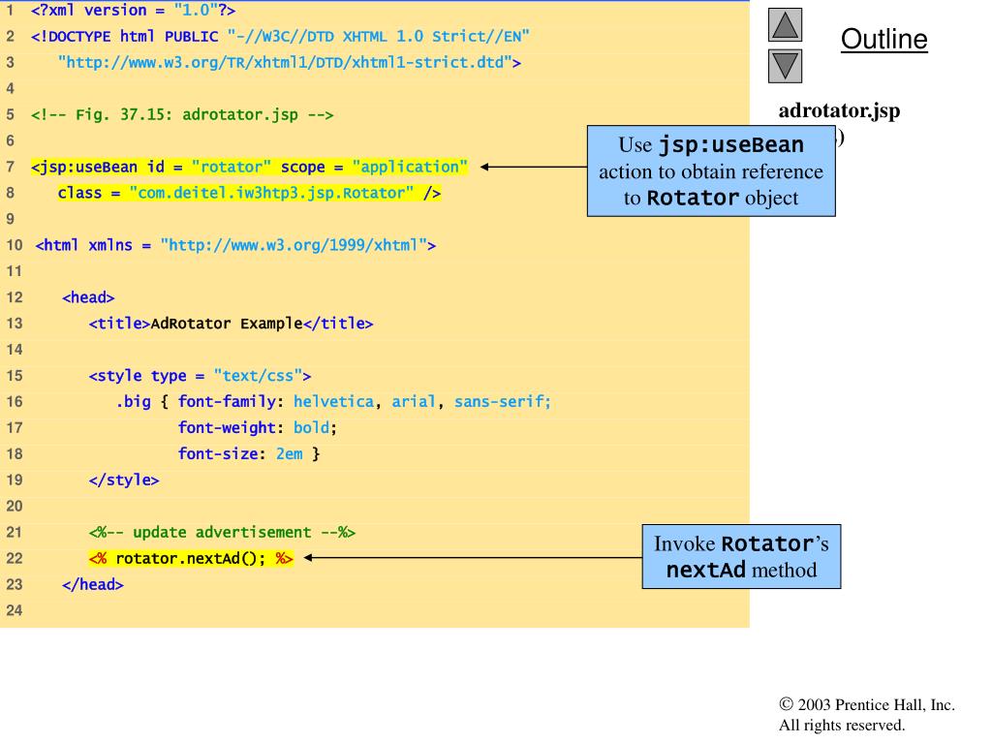Click the "Use jsp:useBean action" callout box
992x744 pixels.
pyautogui.click(x=711, y=170)
